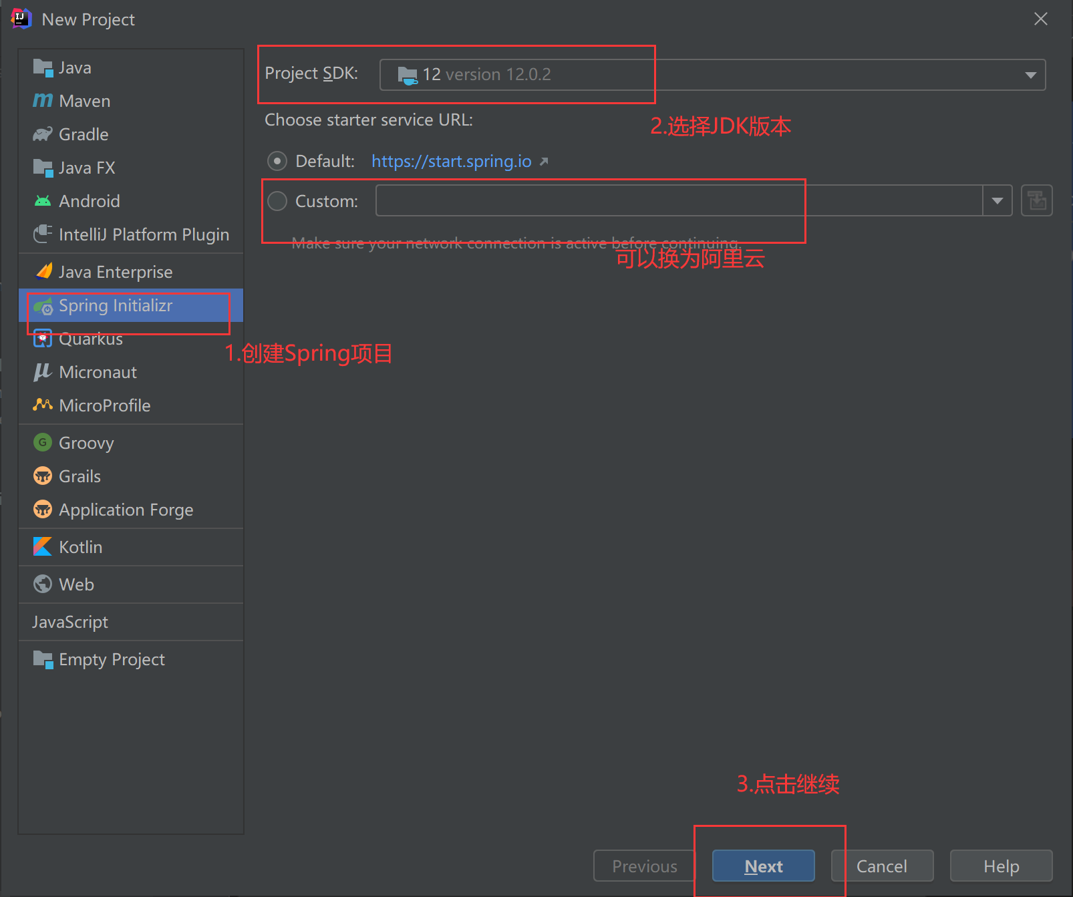Click the Android robot icon
Screen dimensions: 1073x897
[x=43, y=201]
